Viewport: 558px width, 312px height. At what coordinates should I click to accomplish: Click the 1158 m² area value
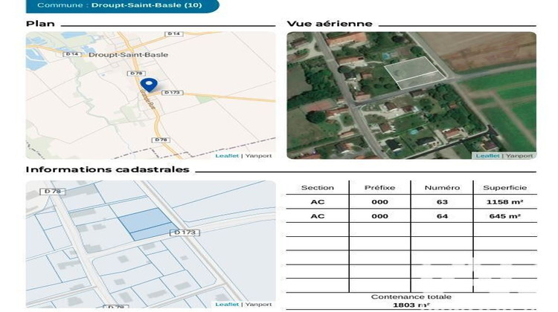pos(504,202)
